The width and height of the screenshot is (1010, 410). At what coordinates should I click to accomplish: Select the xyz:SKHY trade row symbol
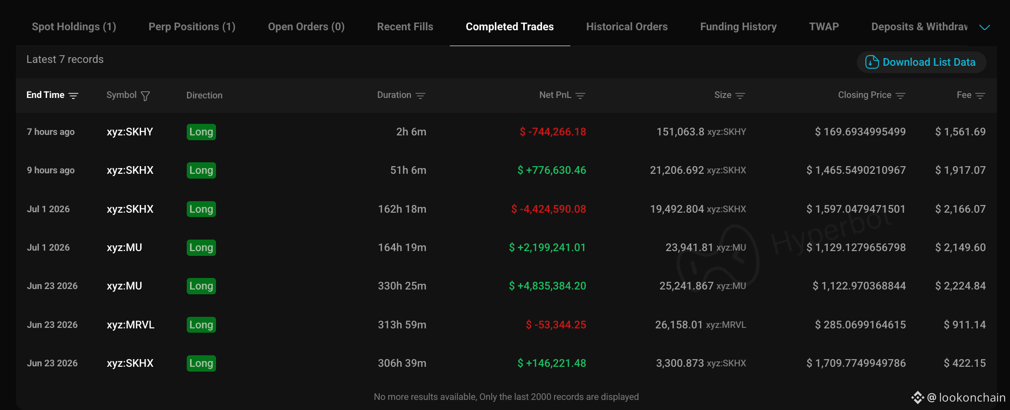click(x=130, y=132)
